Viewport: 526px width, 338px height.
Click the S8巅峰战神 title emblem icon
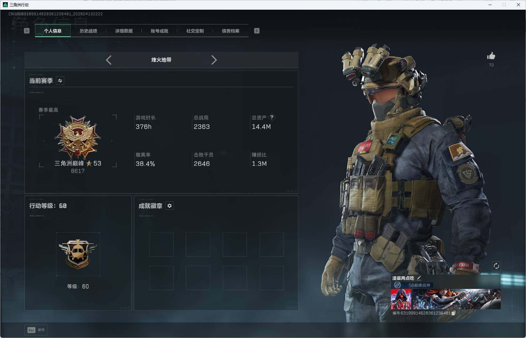coord(397,285)
